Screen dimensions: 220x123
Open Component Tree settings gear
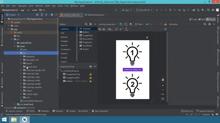90,67
